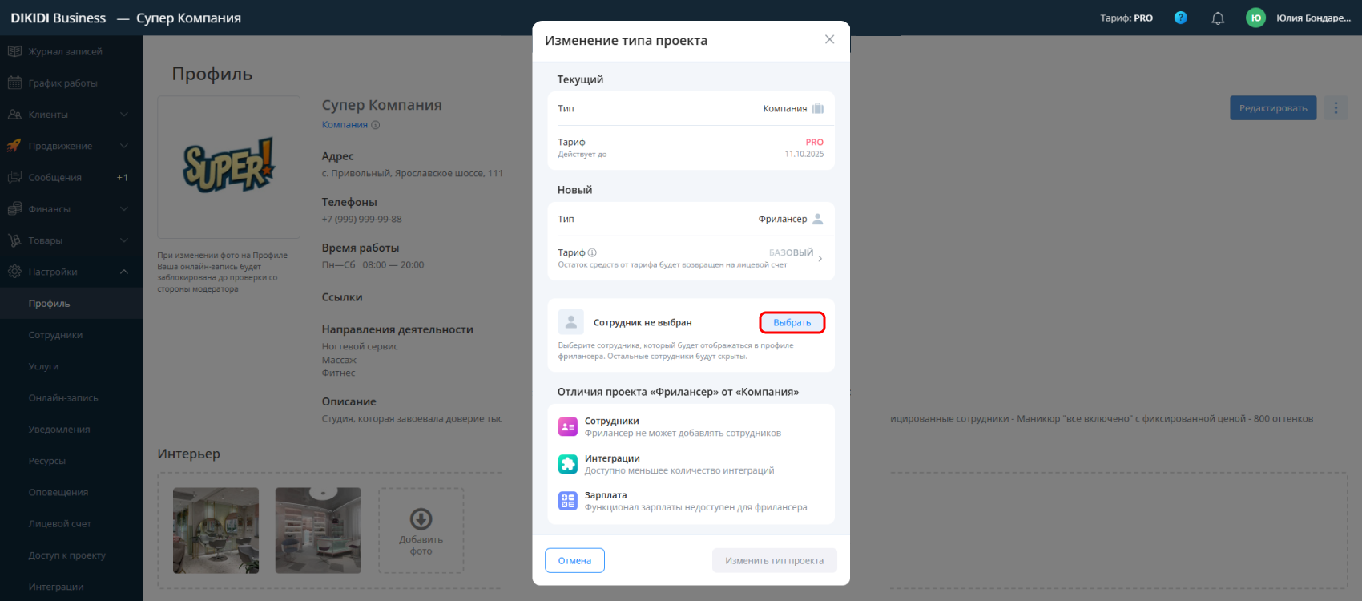Click the Добавить фото download icon

(421, 518)
